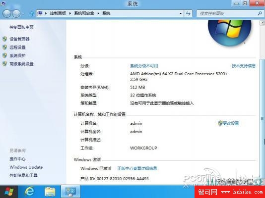Image resolution: width=265 pixels, height=198 pixels.
Task: Click the WORKGROUP workgroup value
Action: (143, 148)
